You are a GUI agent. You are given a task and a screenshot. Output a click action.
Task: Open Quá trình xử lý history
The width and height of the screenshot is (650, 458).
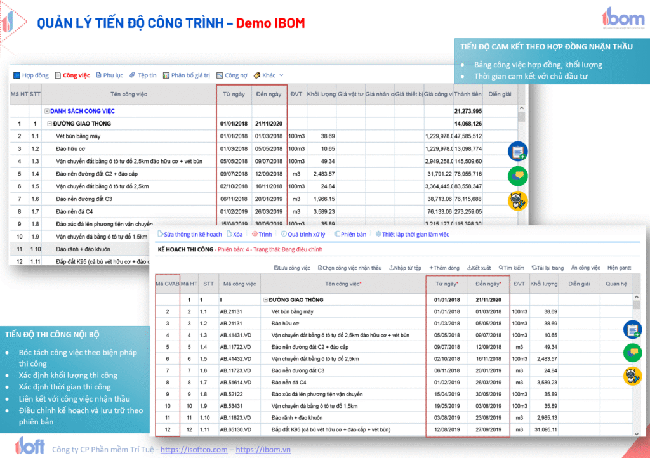pyautogui.click(x=283, y=235)
